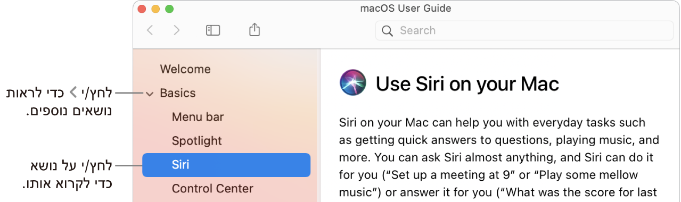Click inside the Search field
This screenshot has width=681, height=202.
click(524, 31)
